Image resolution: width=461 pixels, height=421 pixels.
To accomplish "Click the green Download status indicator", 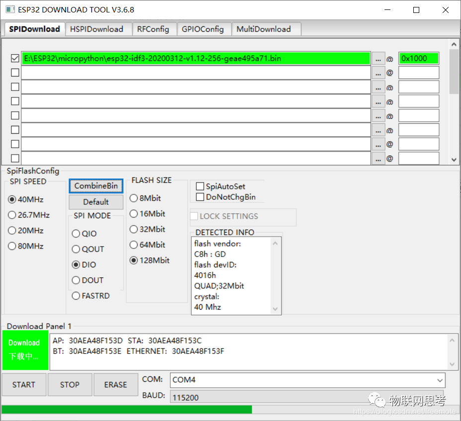I will 25,350.
